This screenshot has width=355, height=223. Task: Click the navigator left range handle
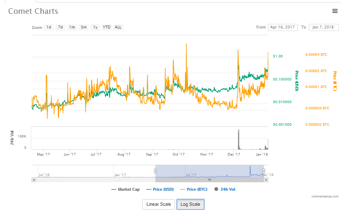click(x=156, y=171)
